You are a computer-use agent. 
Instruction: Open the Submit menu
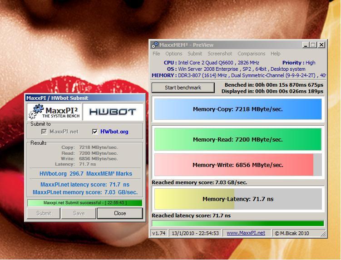[195, 54]
